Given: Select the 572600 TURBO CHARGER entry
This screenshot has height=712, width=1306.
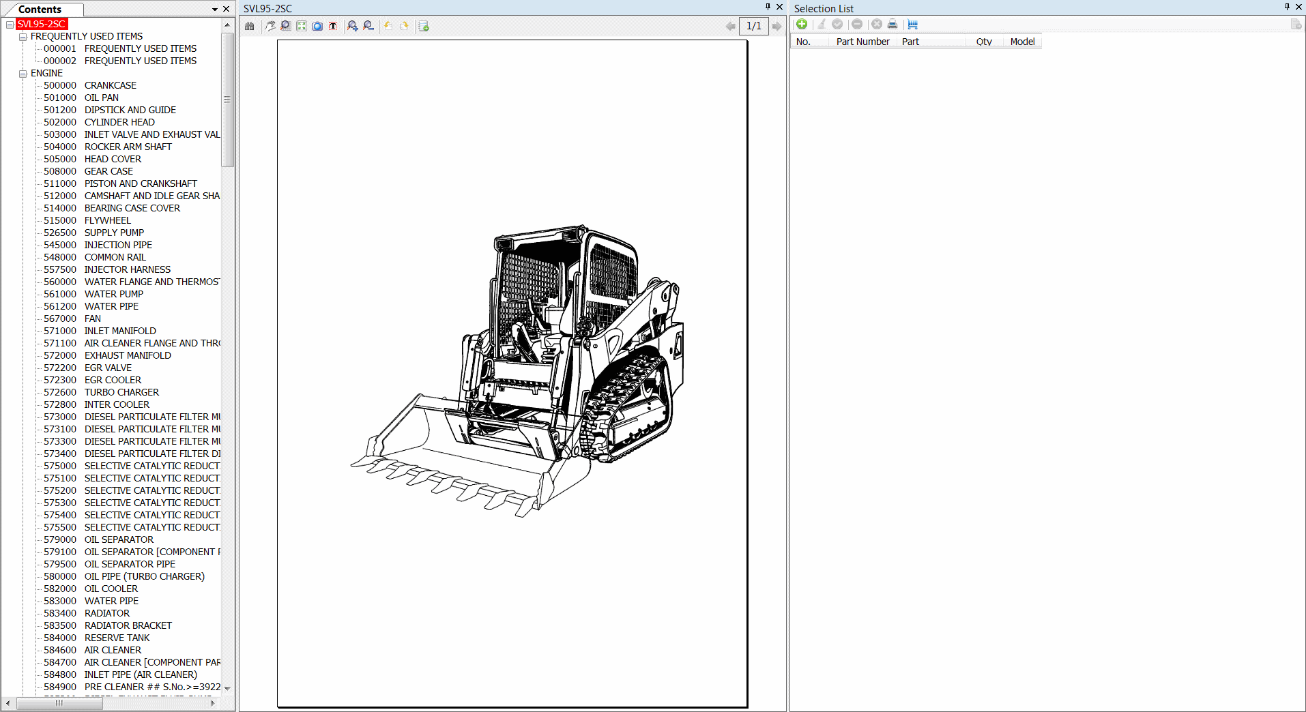Looking at the screenshot, I should pos(121,392).
